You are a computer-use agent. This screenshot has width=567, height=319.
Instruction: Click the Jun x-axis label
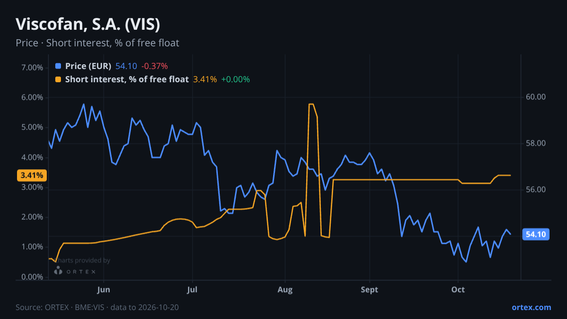pyautogui.click(x=103, y=289)
